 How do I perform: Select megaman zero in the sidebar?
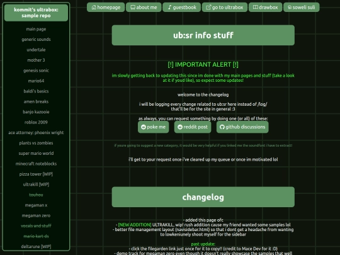coord(36,215)
